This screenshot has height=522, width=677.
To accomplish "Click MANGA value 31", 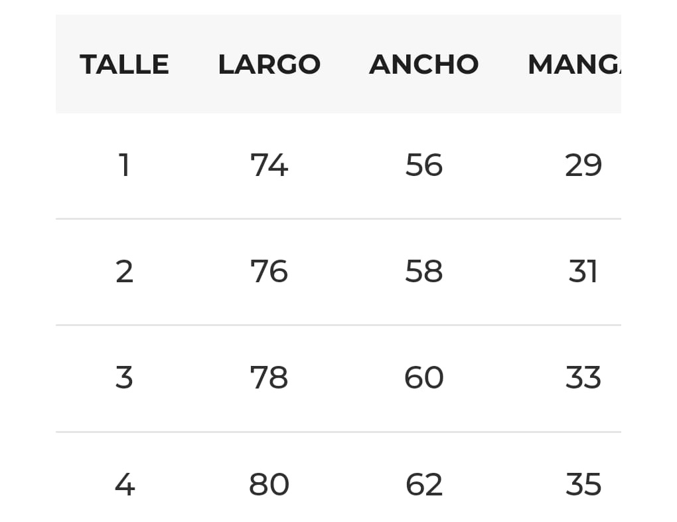I will coord(583,272).
